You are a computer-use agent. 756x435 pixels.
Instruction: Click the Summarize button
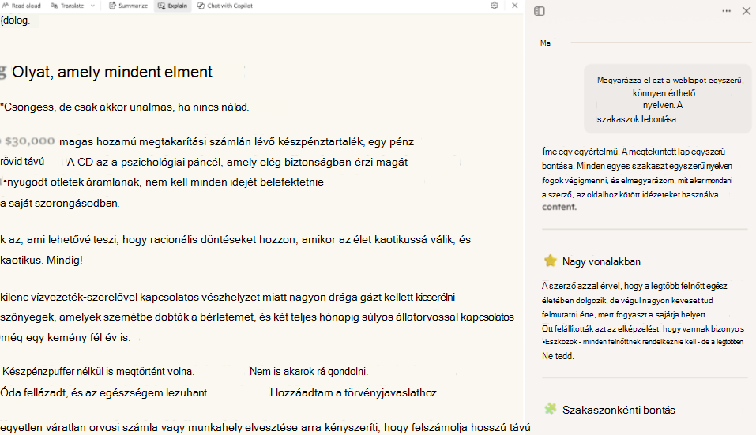tap(128, 6)
